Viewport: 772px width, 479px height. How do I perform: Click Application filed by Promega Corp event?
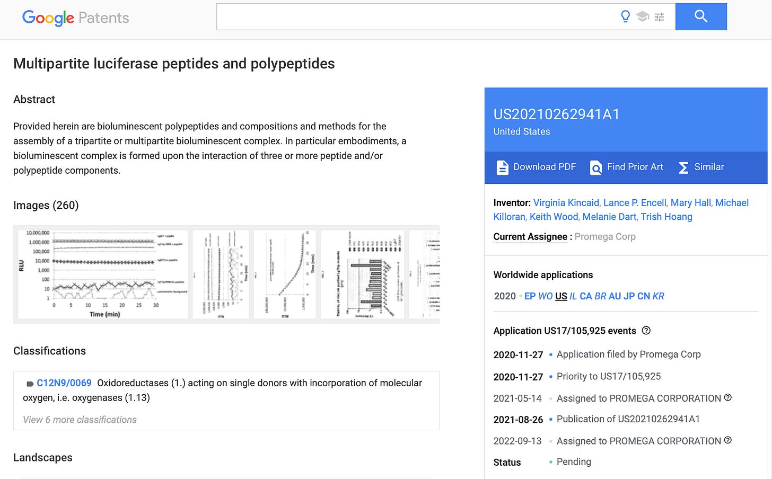(x=629, y=354)
